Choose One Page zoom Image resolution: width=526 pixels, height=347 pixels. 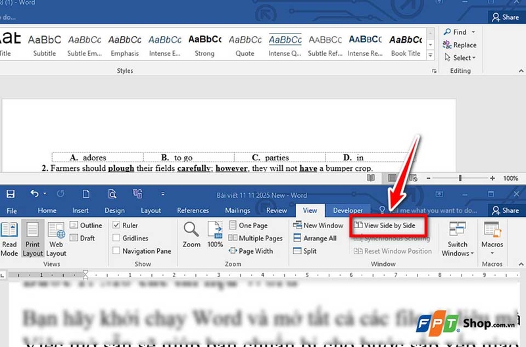coord(249,225)
